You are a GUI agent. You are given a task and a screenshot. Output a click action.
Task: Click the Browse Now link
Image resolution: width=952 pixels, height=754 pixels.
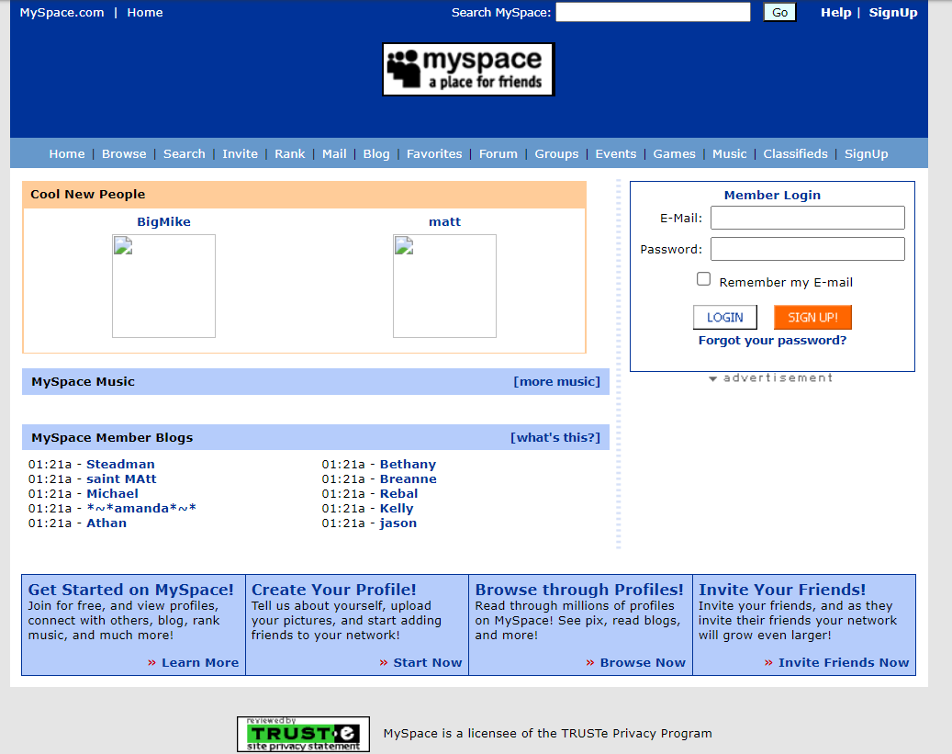click(643, 663)
